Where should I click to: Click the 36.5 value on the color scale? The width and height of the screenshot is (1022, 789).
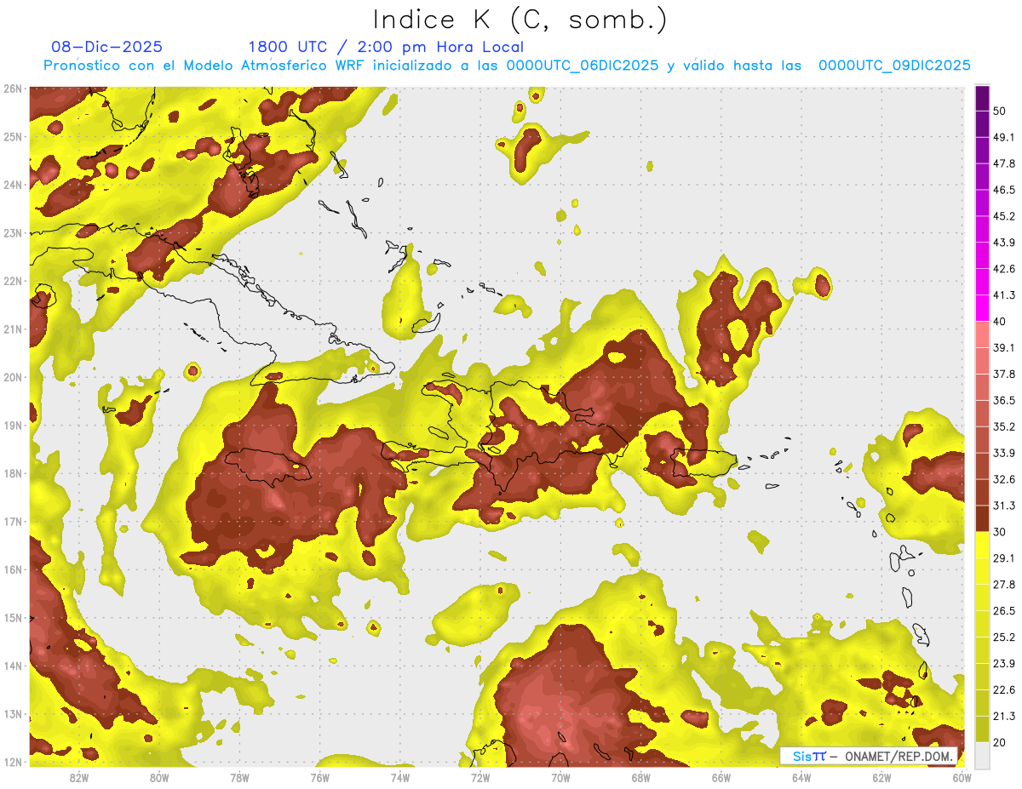tap(1004, 400)
